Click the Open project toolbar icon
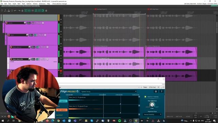This screenshot has width=218, height=123. 5,11
